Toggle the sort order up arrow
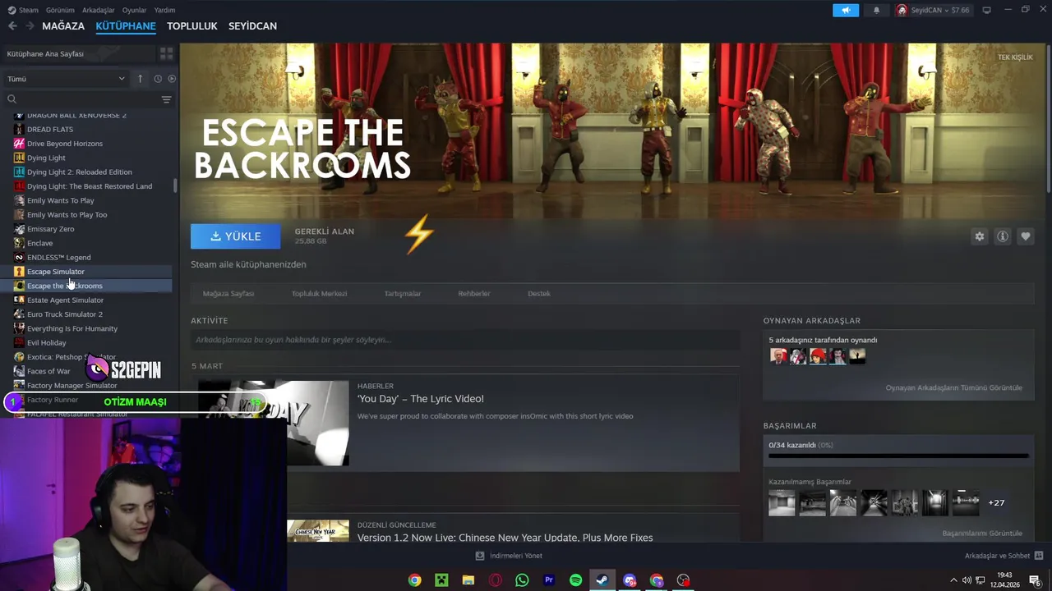Viewport: 1052px width, 591px height. pyautogui.click(x=140, y=79)
